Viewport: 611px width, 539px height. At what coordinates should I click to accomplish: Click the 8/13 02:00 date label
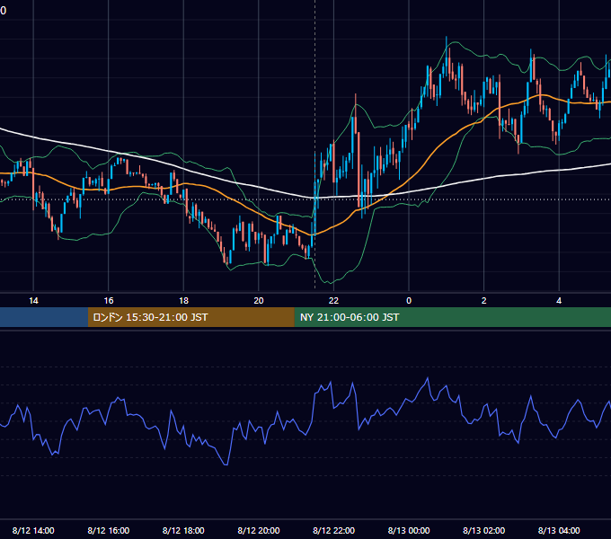click(484, 530)
